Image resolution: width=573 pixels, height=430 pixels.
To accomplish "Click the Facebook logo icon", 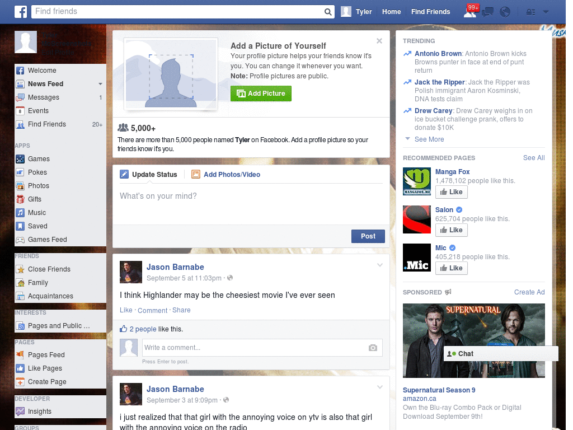I will tap(21, 12).
